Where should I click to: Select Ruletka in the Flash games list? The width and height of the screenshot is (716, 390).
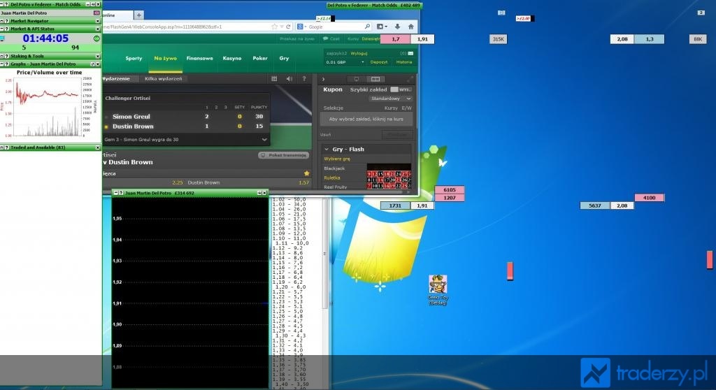pyautogui.click(x=332, y=178)
